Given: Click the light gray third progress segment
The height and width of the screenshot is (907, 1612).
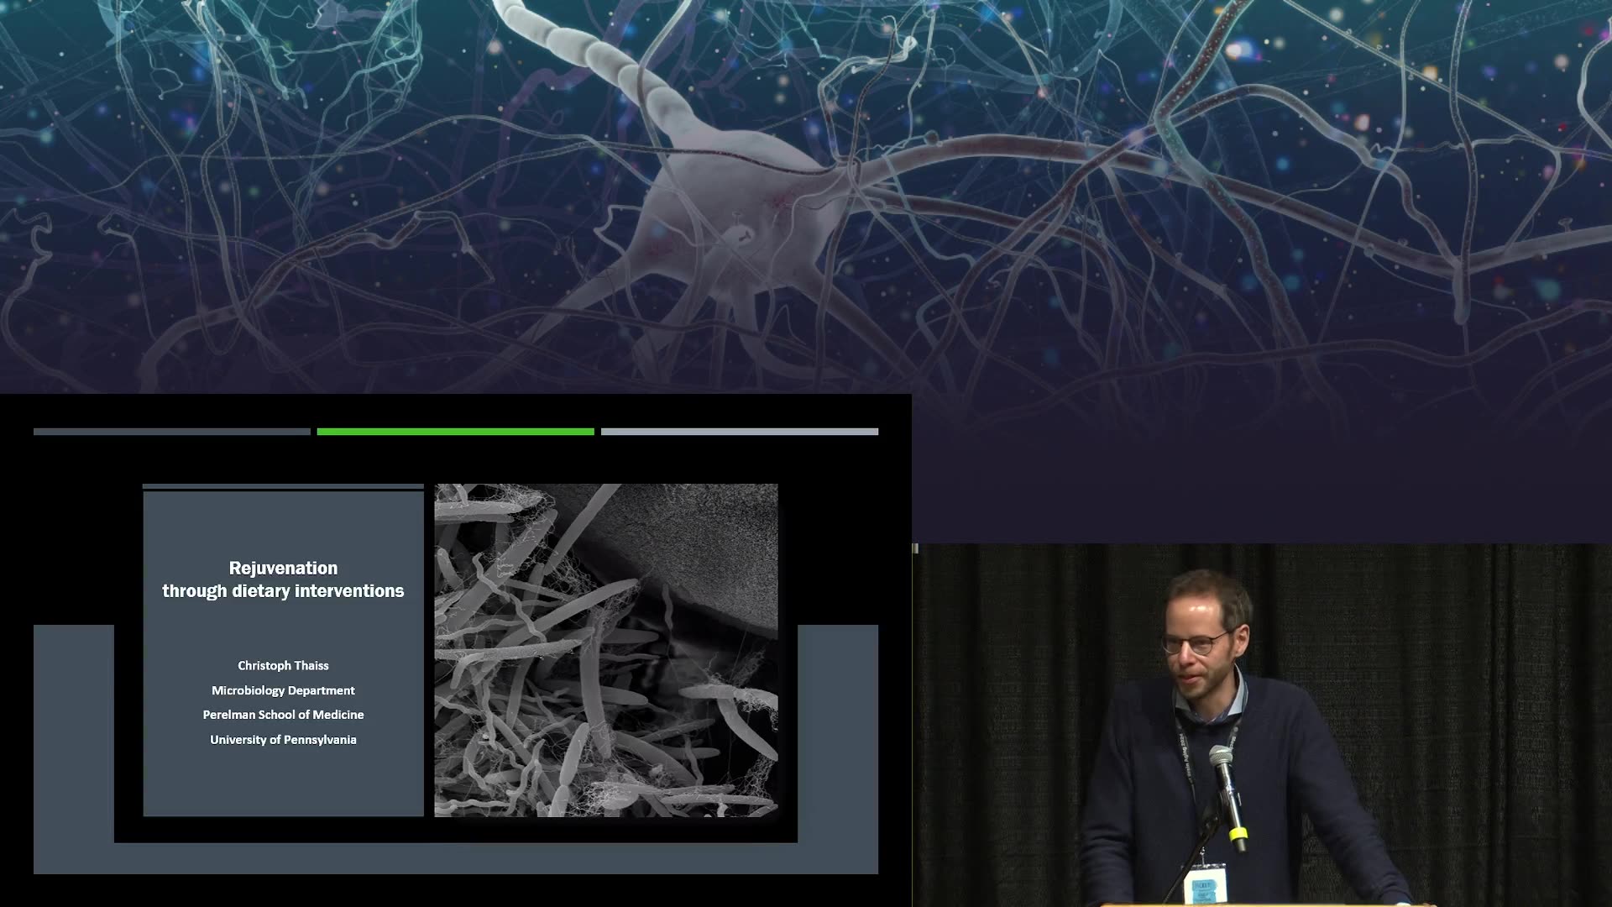Looking at the screenshot, I should [740, 432].
